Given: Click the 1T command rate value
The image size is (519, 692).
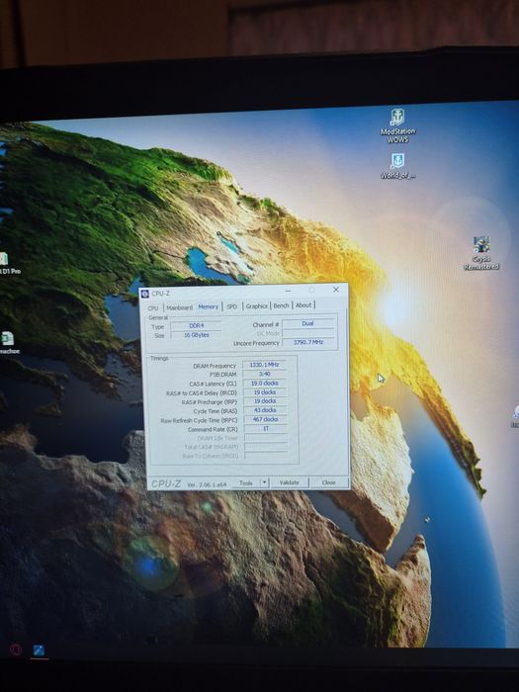Looking at the screenshot, I should pos(266,428).
